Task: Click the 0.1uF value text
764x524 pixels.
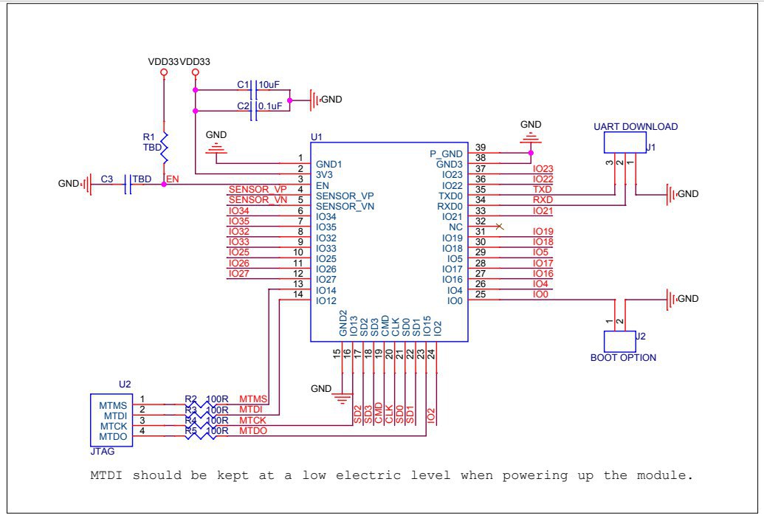Action: click(270, 106)
